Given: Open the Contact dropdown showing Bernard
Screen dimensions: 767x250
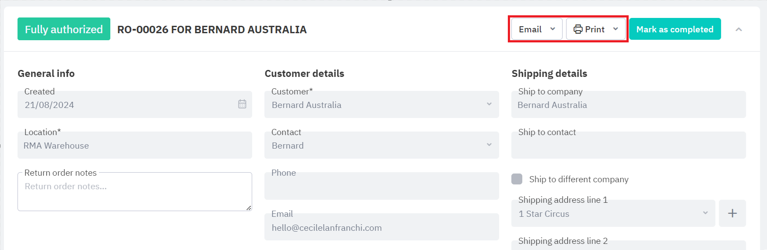Looking at the screenshot, I should (381, 146).
